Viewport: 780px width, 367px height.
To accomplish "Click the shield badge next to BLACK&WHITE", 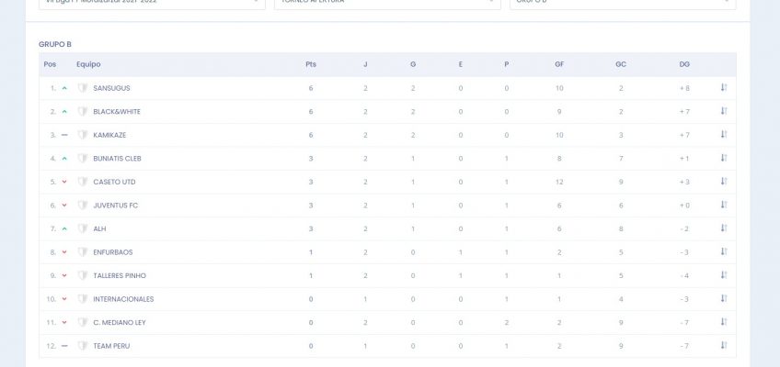I will tap(83, 112).
